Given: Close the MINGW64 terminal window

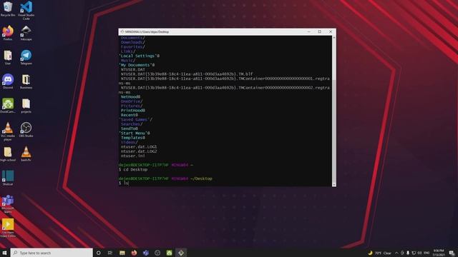Looking at the screenshot, I should pyautogui.click(x=331, y=31).
